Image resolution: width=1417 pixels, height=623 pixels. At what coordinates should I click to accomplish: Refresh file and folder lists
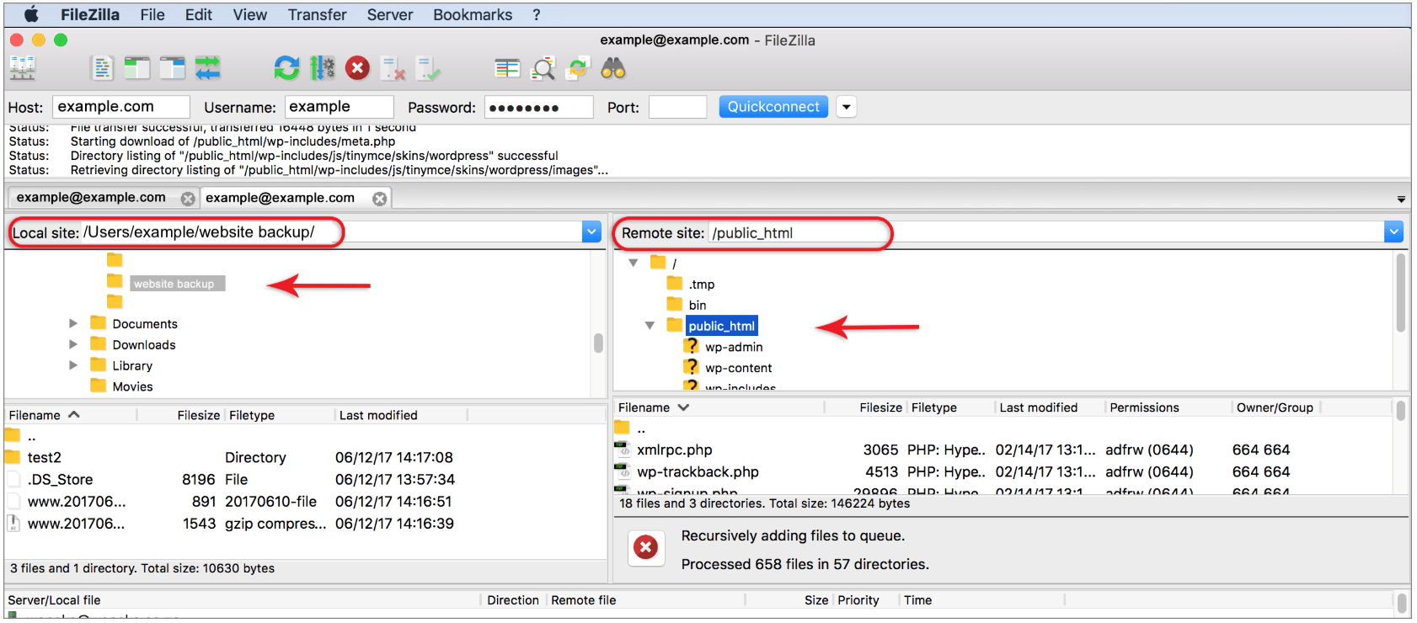click(286, 68)
